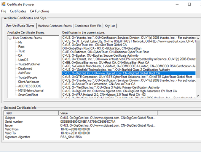
Task: Select the Baltimore CyberTrust Root certificate
Action: (x=129, y=52)
